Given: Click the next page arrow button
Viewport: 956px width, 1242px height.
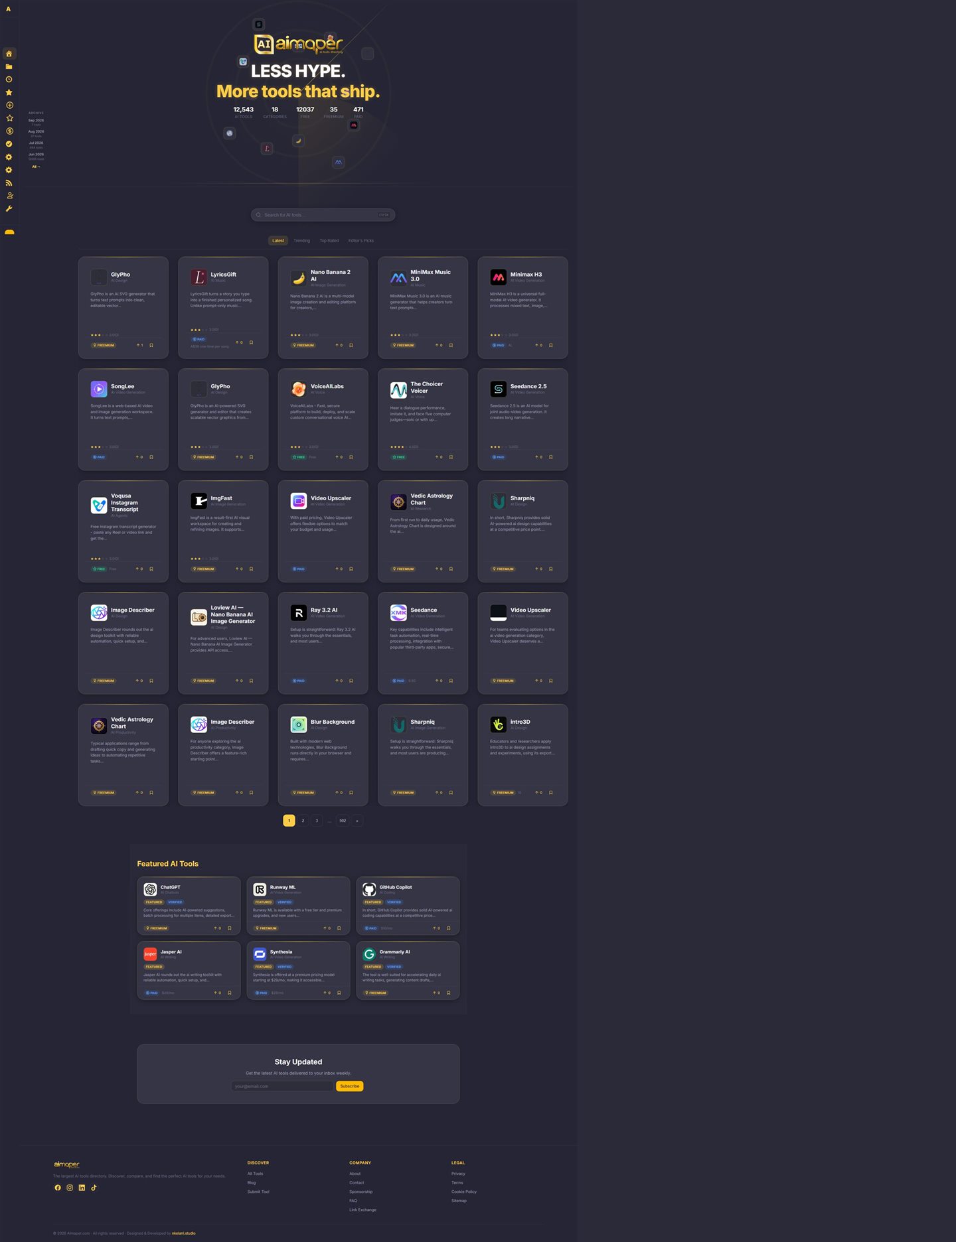Looking at the screenshot, I should pyautogui.click(x=357, y=821).
